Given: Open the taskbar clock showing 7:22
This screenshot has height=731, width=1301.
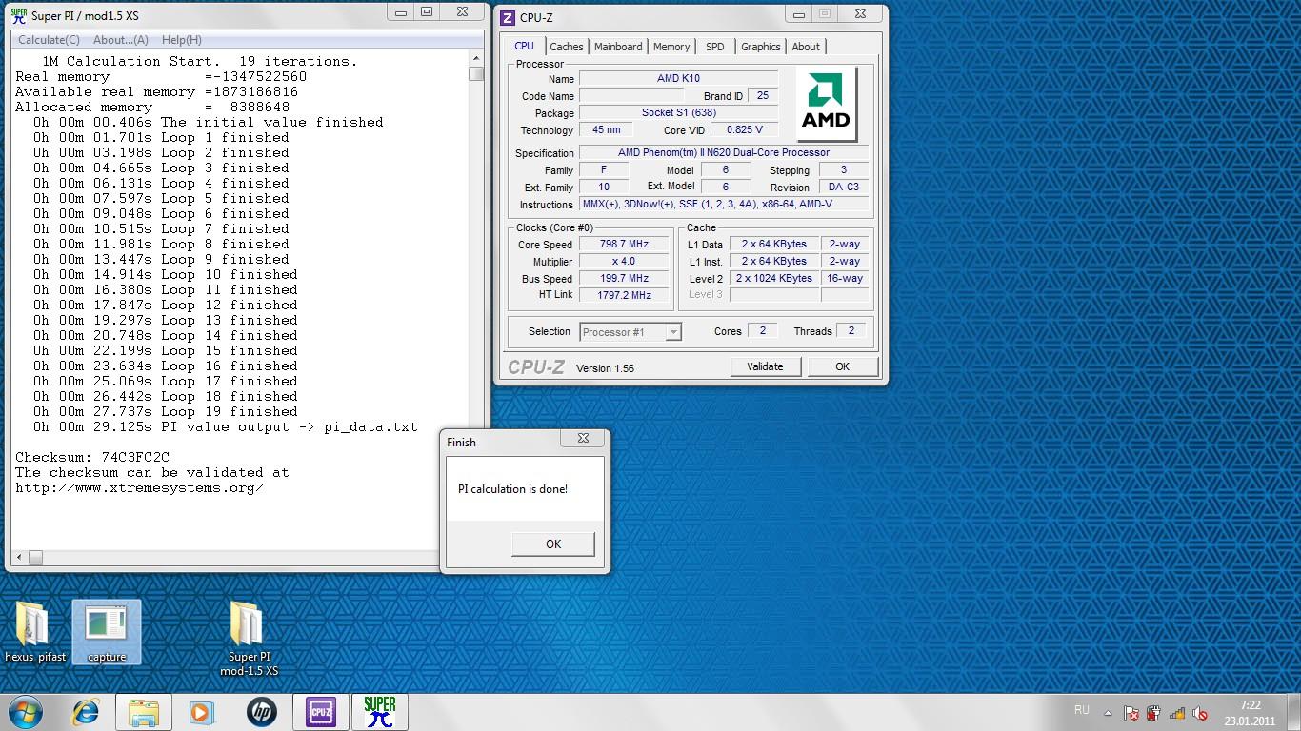Looking at the screenshot, I should point(1251,713).
